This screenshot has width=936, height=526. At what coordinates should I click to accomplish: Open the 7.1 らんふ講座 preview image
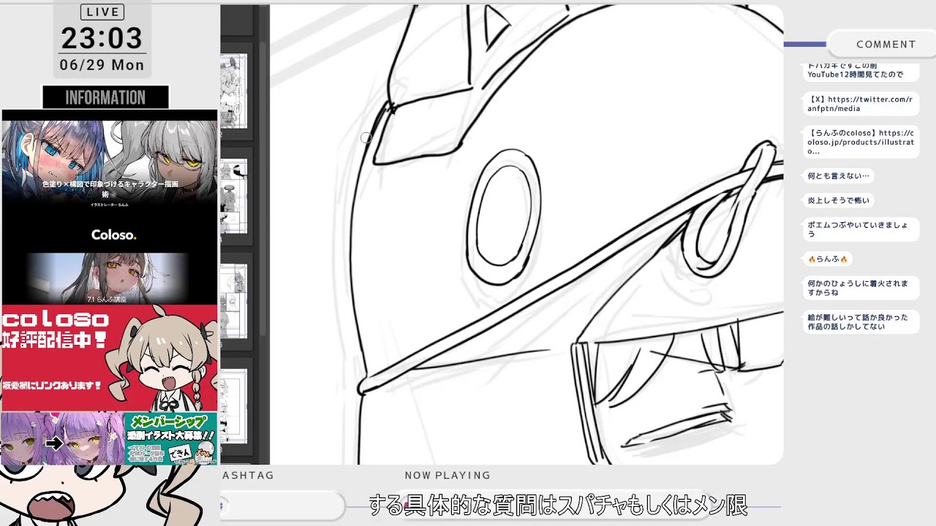coord(107,278)
